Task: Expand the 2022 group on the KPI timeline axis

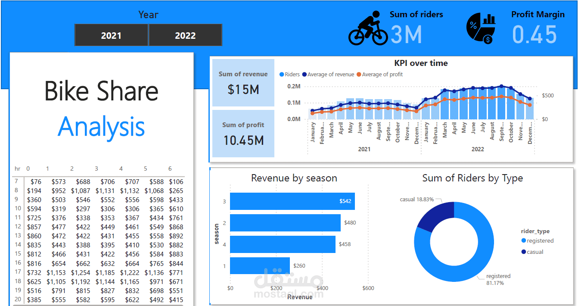Action: click(477, 149)
